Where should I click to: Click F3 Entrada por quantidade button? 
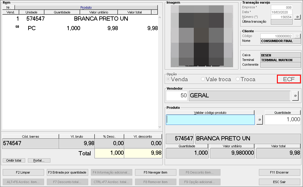(x=67, y=172)
